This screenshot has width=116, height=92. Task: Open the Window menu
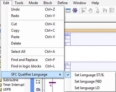[x=80, y=3]
